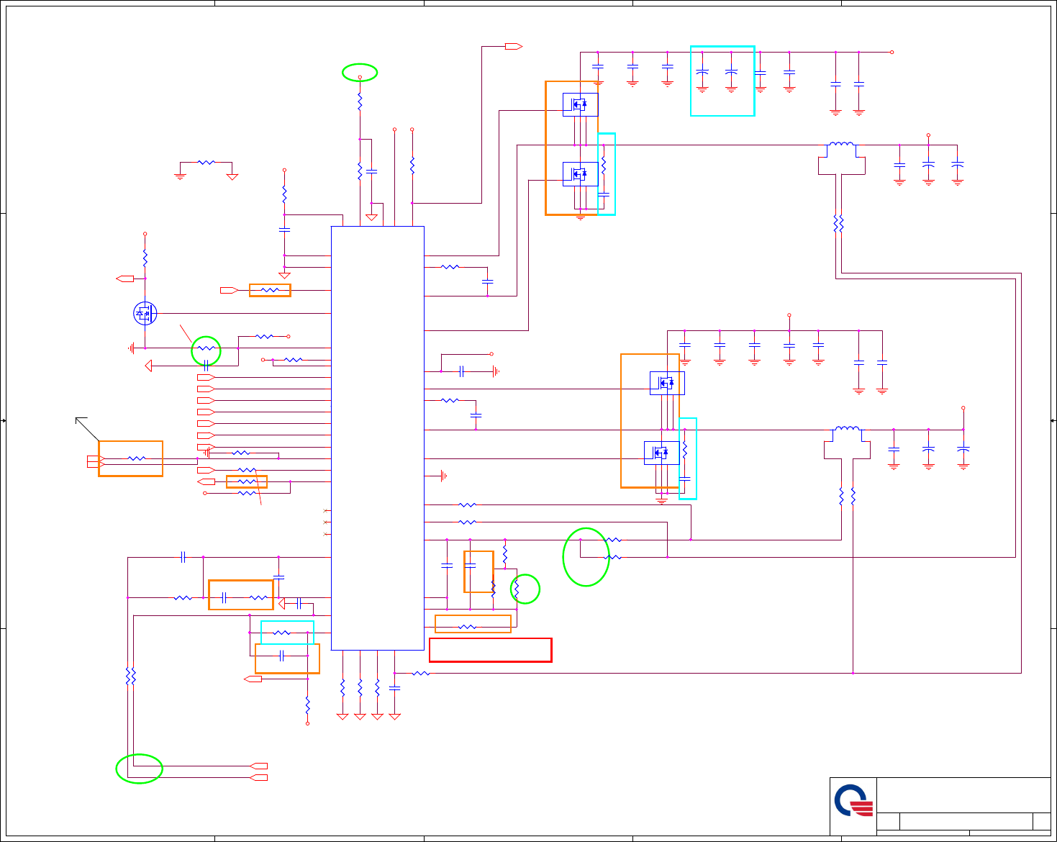The height and width of the screenshot is (842, 1057).
Task: Click the lower output inductor coil symbol
Action: click(847, 429)
